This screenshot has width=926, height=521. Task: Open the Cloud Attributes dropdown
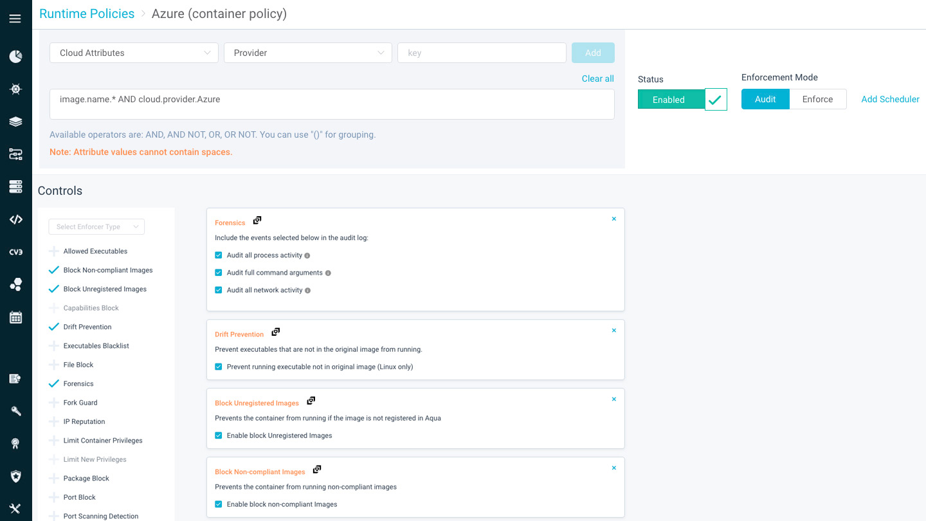tap(134, 53)
